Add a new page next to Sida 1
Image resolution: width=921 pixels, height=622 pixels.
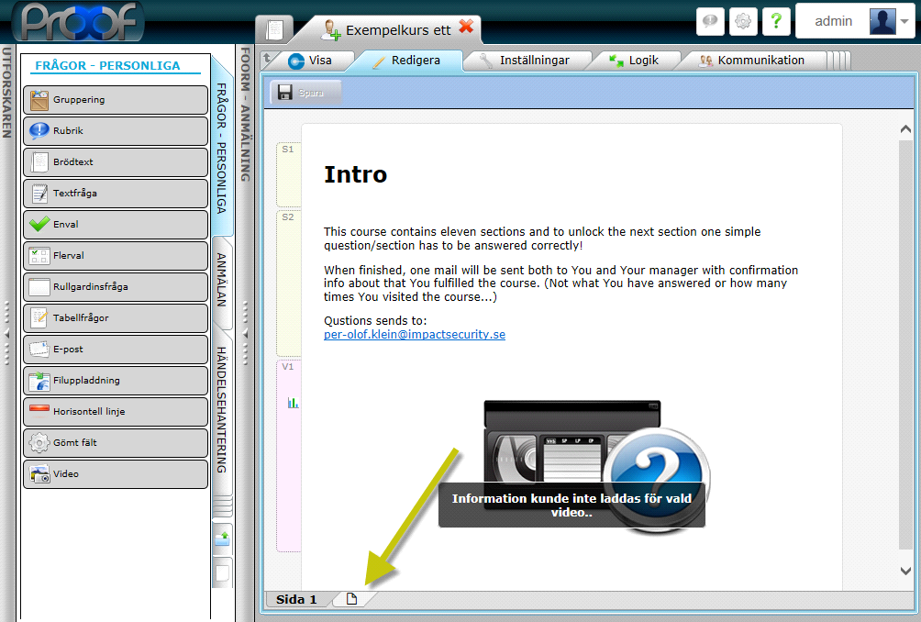coord(351,599)
